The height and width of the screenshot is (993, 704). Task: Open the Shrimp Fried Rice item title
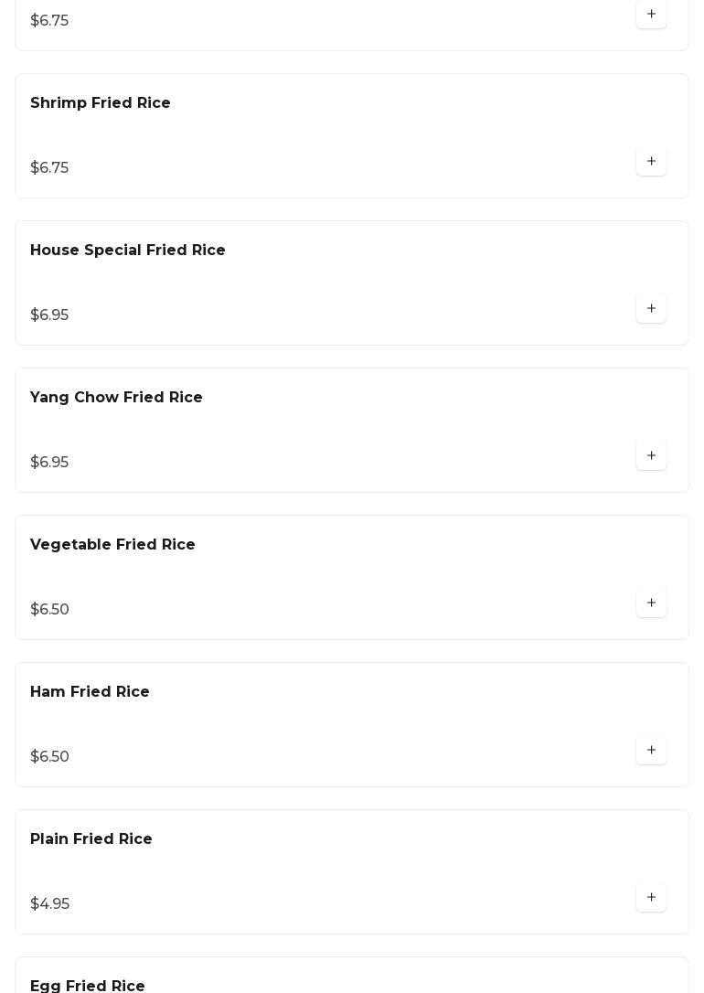(x=101, y=103)
